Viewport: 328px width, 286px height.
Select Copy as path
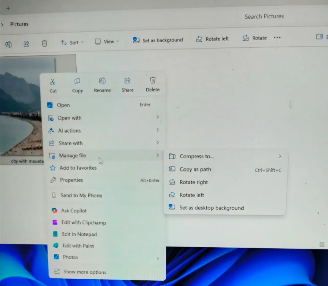point(195,169)
